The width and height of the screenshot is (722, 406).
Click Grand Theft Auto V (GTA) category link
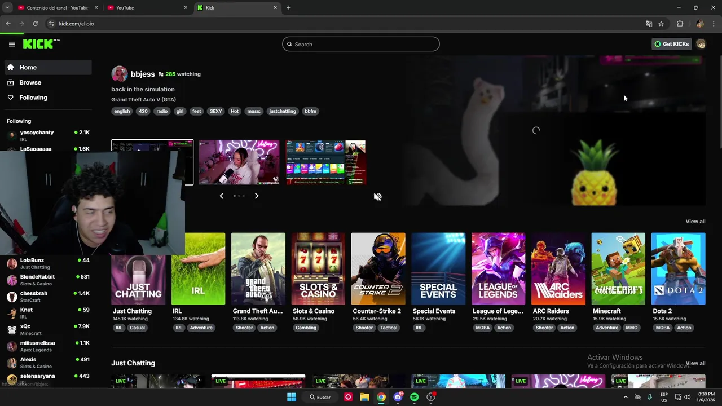pos(143,100)
